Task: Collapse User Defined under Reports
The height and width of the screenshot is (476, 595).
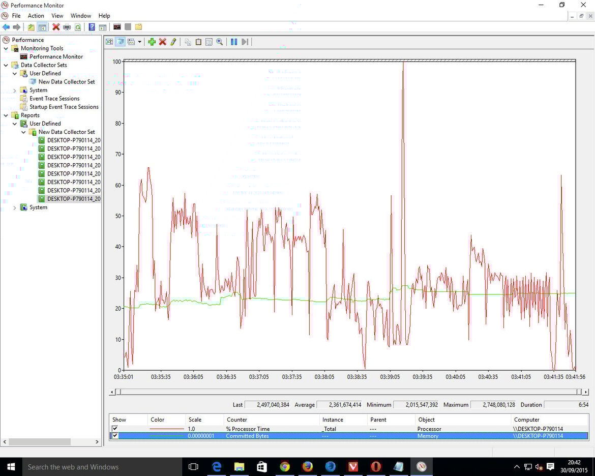Action: pos(15,124)
